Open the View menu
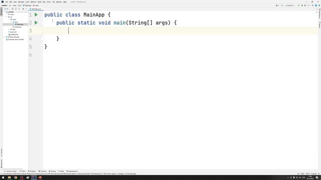Screen dimensions: 321x180 coord(15,2)
